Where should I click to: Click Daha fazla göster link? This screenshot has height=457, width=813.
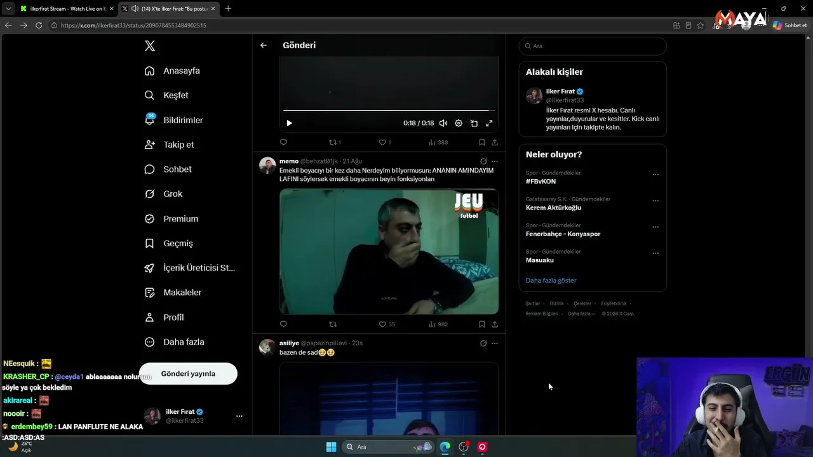click(x=551, y=281)
